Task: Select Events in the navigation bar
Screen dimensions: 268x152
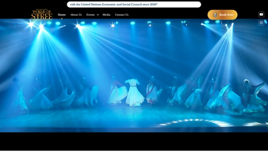Action: tap(90, 15)
